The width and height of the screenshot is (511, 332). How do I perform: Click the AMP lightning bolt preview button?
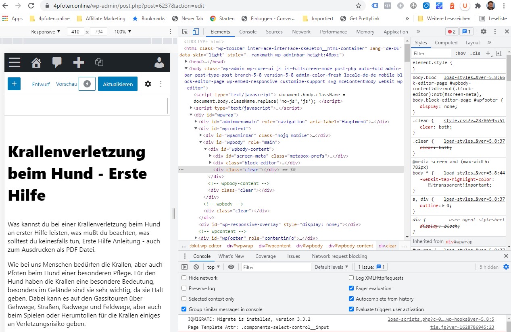pos(87,84)
